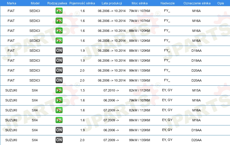230x145 pixels.
Task: Sort by the Rodzaj paliwa header
Action: click(57, 3)
